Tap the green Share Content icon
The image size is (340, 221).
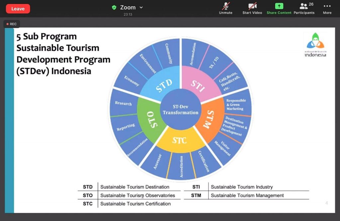[279, 6]
